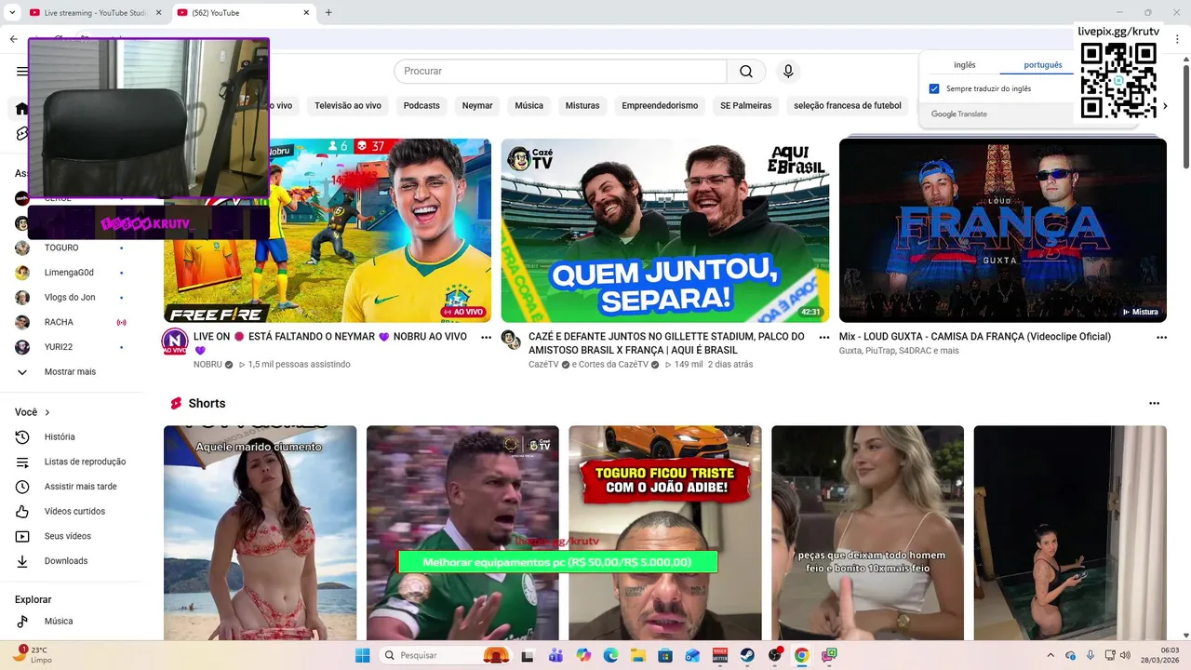Play the FRANÇA GUXTA mix thumbnail

pos(1003,231)
